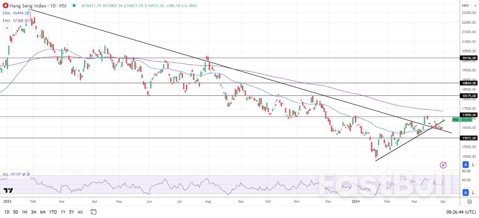
Task: Click the 5Y timeframe button
Action: (x=71, y=212)
